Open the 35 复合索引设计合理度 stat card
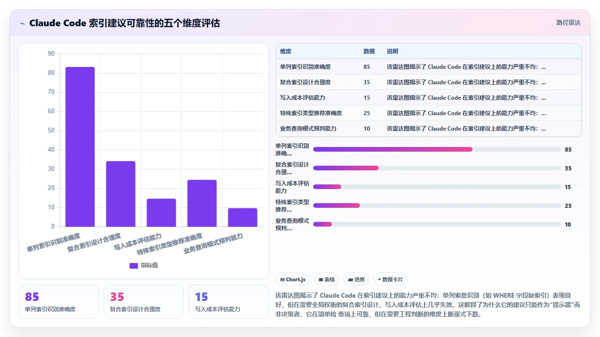Screen dimensions: 600x337 143,301
